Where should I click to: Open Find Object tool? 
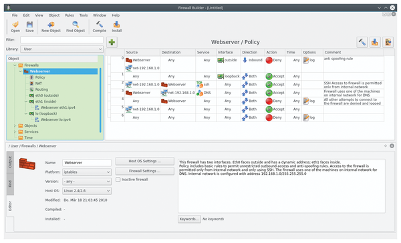click(76, 27)
